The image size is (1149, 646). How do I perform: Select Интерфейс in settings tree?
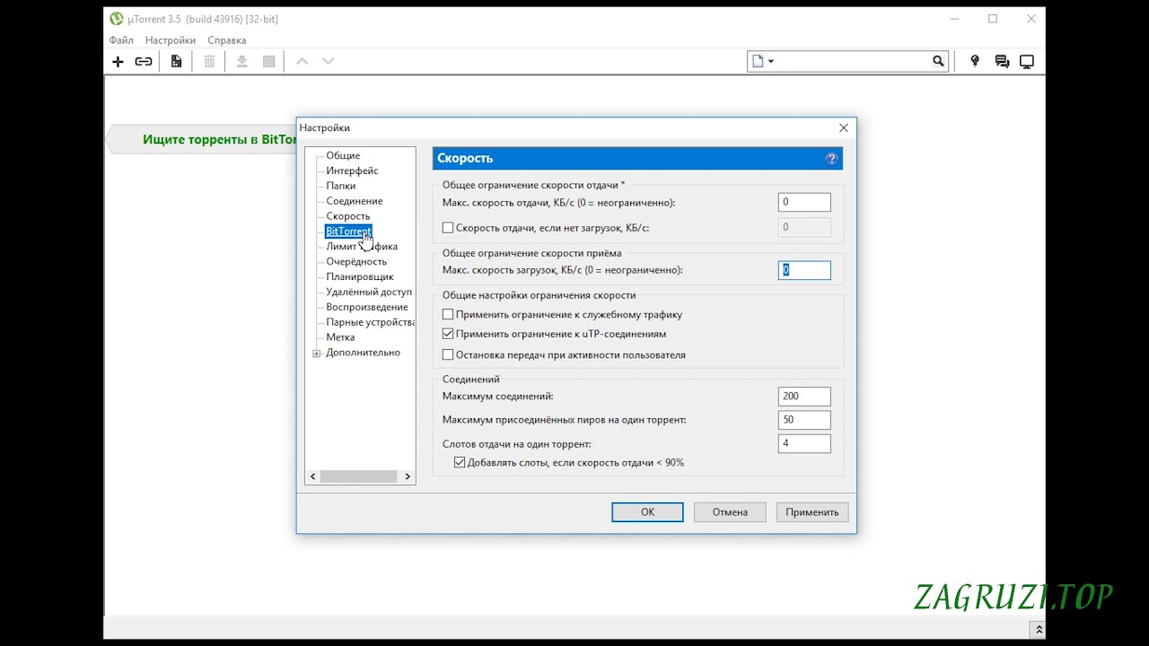[x=352, y=170]
